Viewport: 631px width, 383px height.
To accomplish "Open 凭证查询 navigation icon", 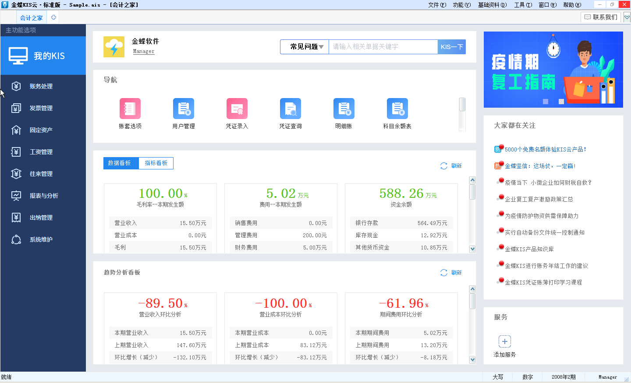I will click(x=291, y=109).
